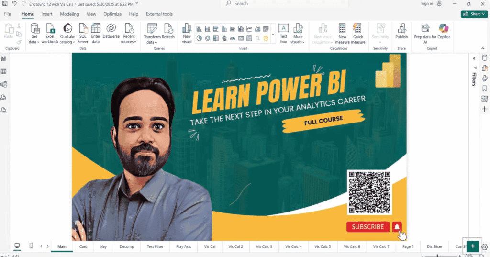Open DAX query view in left sidebar

coord(4,97)
